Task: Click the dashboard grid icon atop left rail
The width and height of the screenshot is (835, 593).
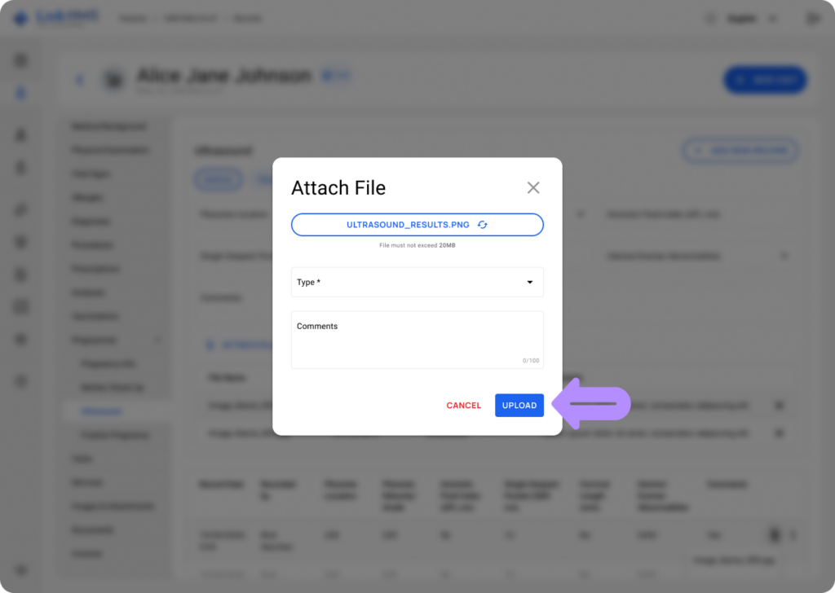Action: 20,60
